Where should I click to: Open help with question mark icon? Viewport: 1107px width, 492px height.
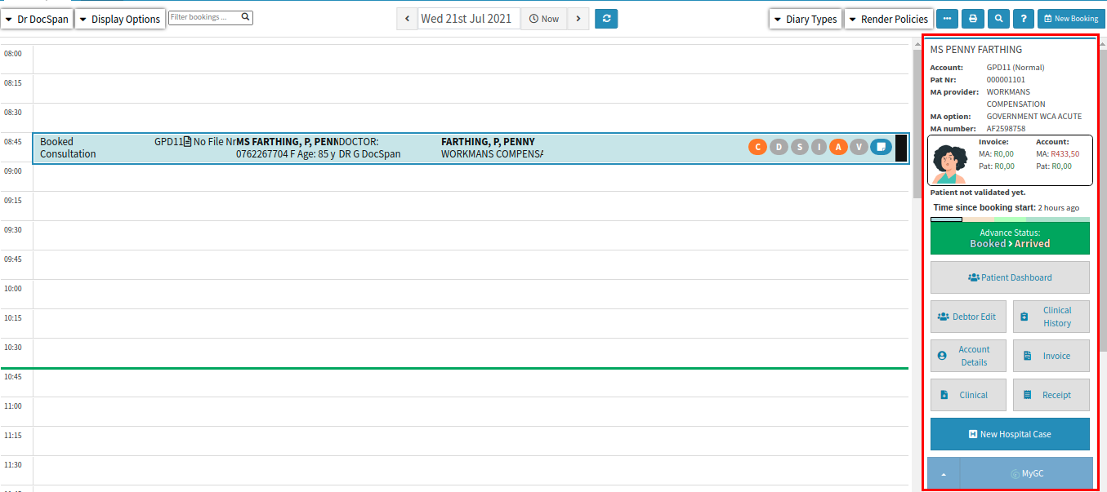pos(1023,19)
